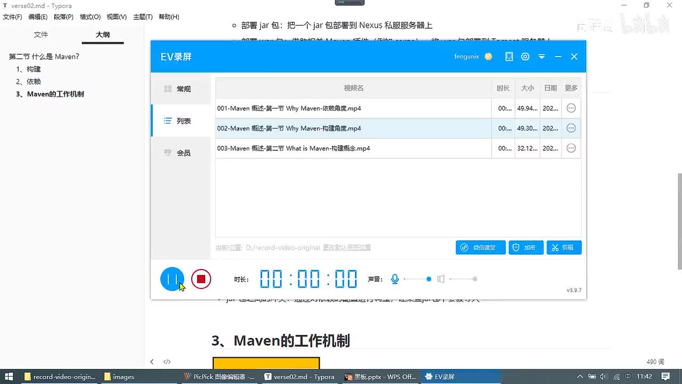Go to outline item 2、依赖

tap(28, 82)
